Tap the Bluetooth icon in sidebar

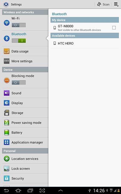tap(7, 38)
